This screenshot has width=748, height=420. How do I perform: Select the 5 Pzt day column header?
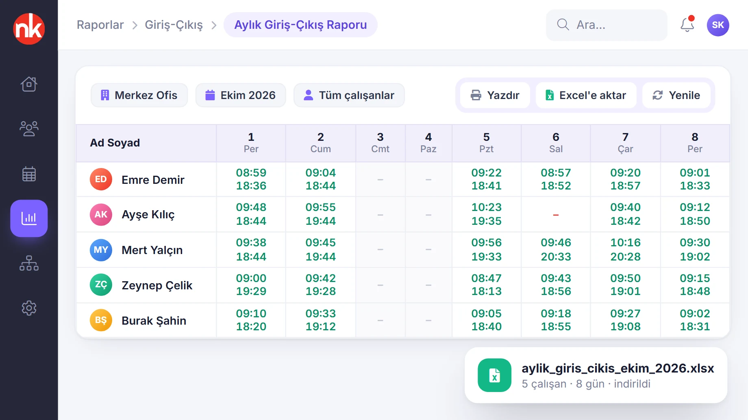click(x=487, y=143)
